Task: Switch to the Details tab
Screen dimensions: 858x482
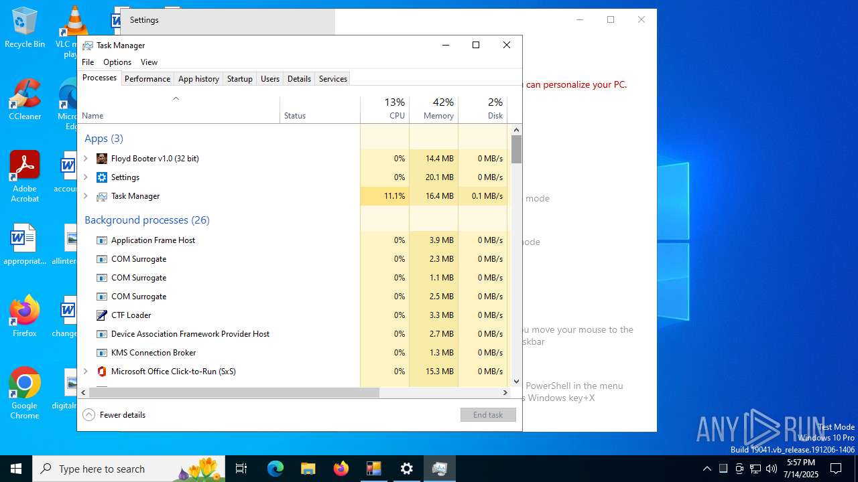Action: 299,79
